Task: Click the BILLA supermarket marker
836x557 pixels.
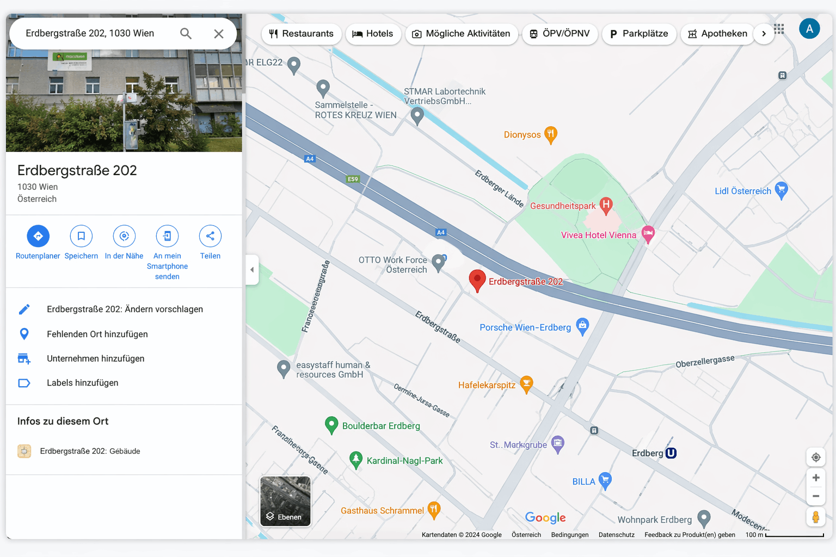Action: [605, 480]
